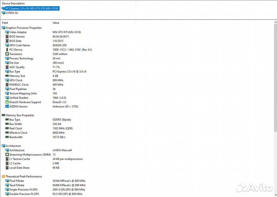Select PCI Express 3.0 x16 MSI GTX 970 device
The image size is (277, 197).
32,8
